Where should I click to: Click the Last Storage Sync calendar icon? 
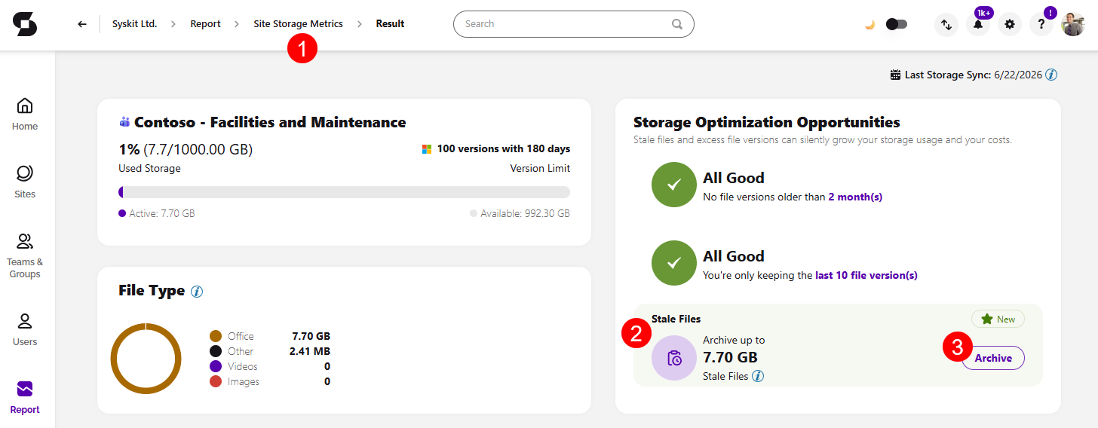coord(895,75)
